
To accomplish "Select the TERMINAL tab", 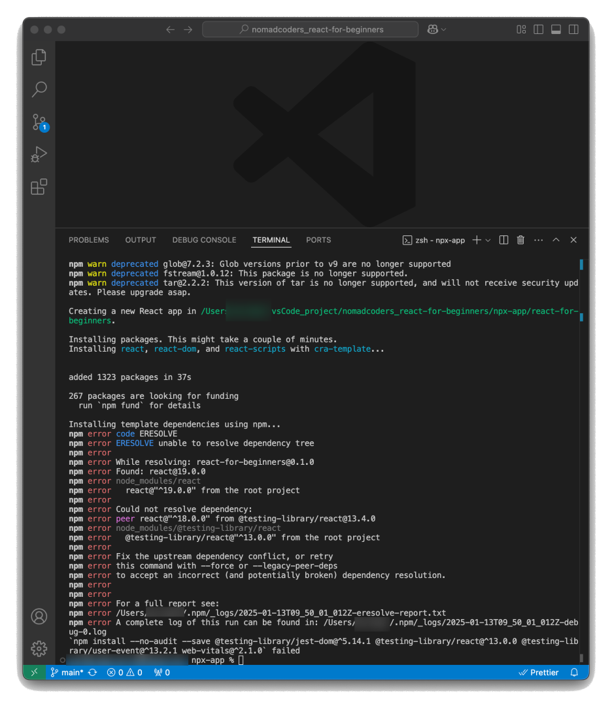I will click(271, 240).
